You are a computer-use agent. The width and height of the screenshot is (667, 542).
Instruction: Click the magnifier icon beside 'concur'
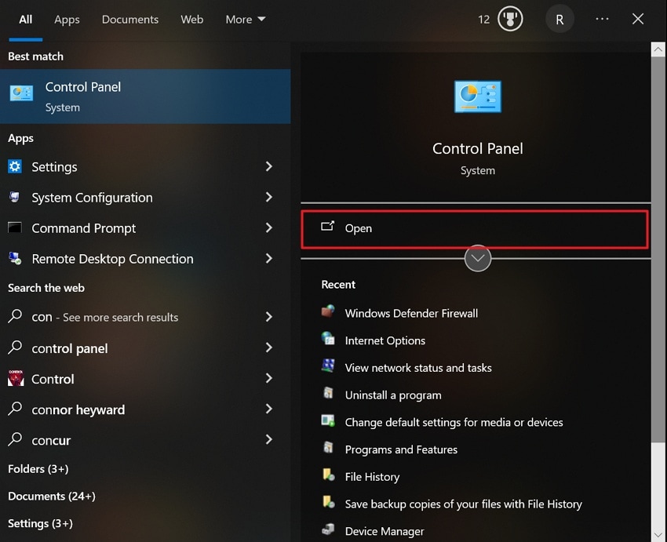[15, 439]
